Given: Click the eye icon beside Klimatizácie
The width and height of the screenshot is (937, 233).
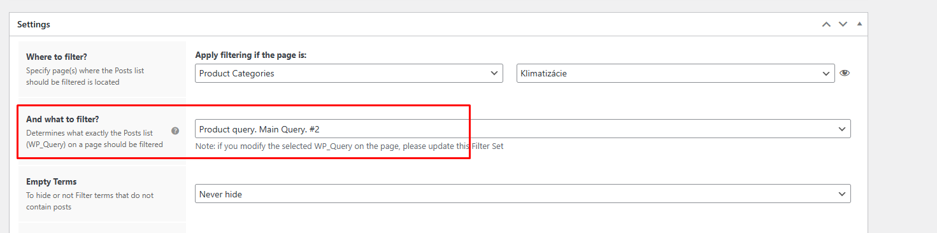Looking at the screenshot, I should (845, 73).
